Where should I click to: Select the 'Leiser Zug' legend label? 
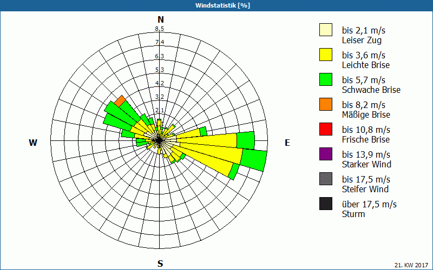(x=362, y=40)
